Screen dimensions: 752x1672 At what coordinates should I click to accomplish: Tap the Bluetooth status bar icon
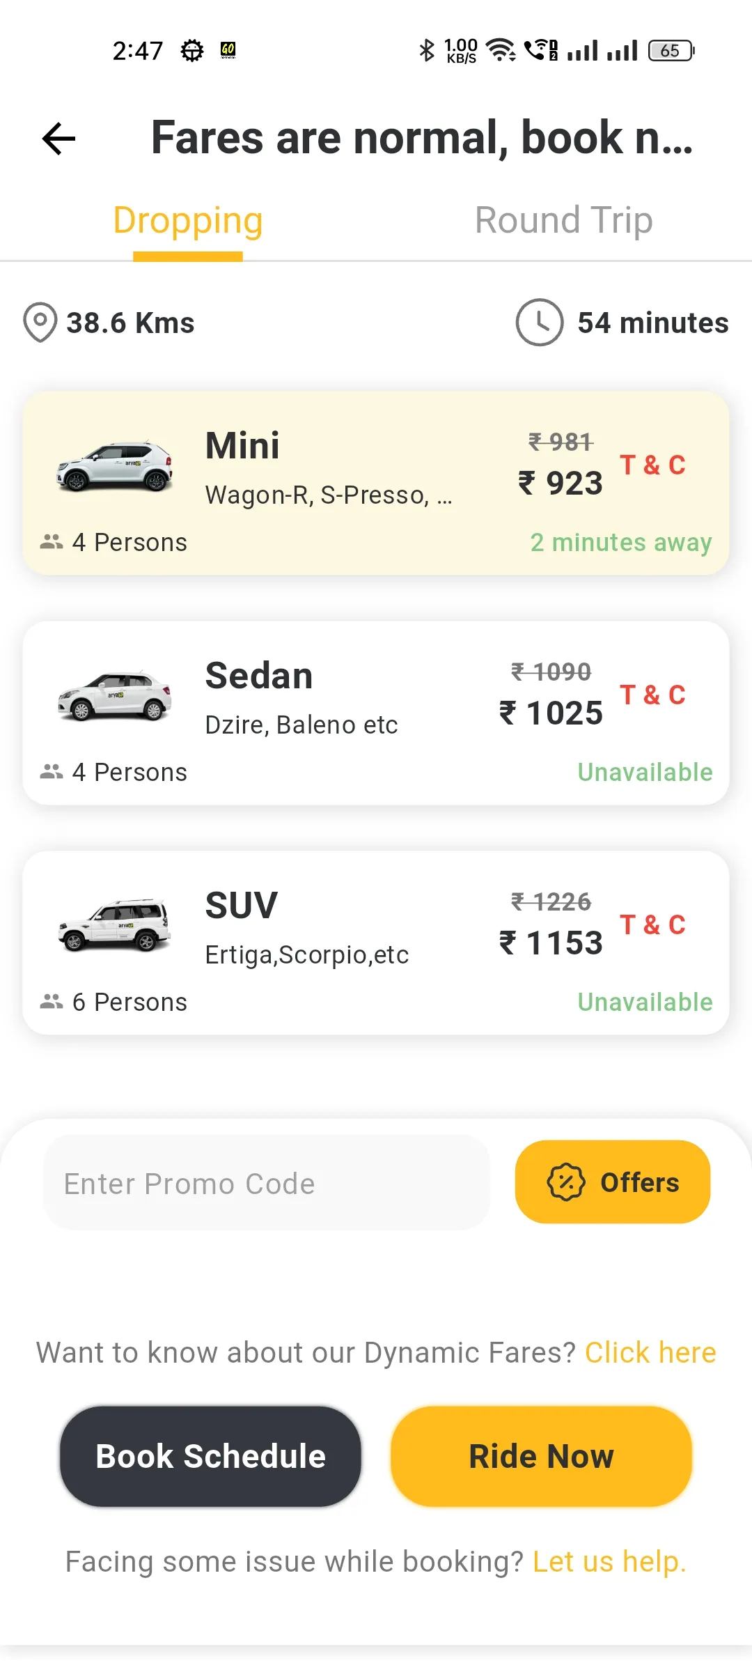tap(426, 50)
